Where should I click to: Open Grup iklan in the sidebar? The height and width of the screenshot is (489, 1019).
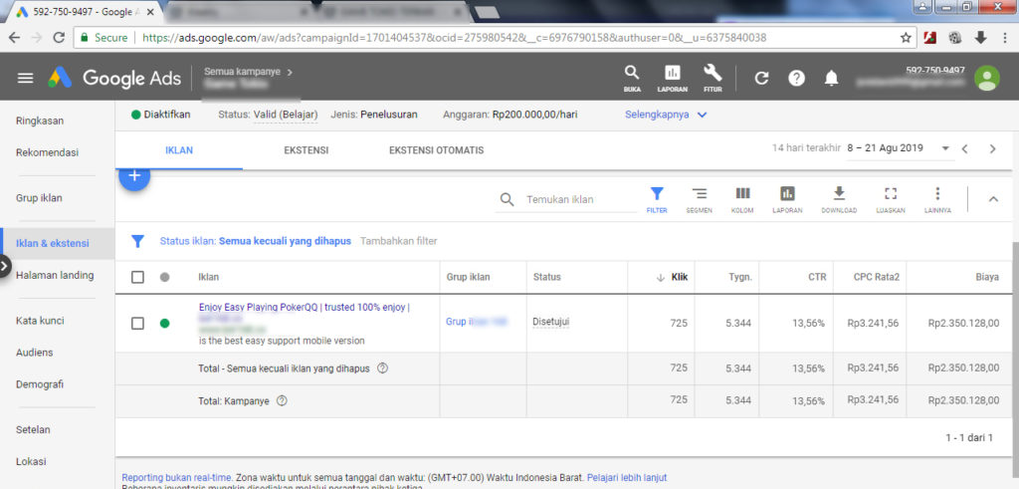point(39,198)
